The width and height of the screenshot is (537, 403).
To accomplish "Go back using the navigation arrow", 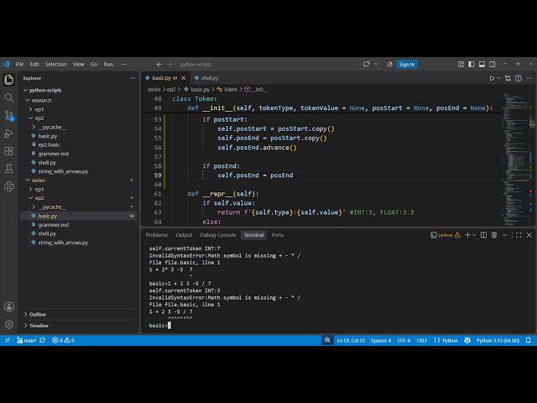I will click(159, 64).
